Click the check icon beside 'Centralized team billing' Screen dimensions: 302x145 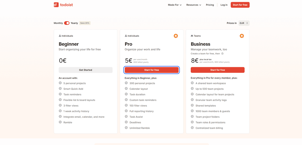(192, 127)
